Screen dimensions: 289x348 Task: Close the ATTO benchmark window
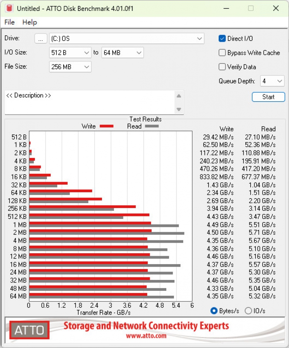tap(276, 8)
